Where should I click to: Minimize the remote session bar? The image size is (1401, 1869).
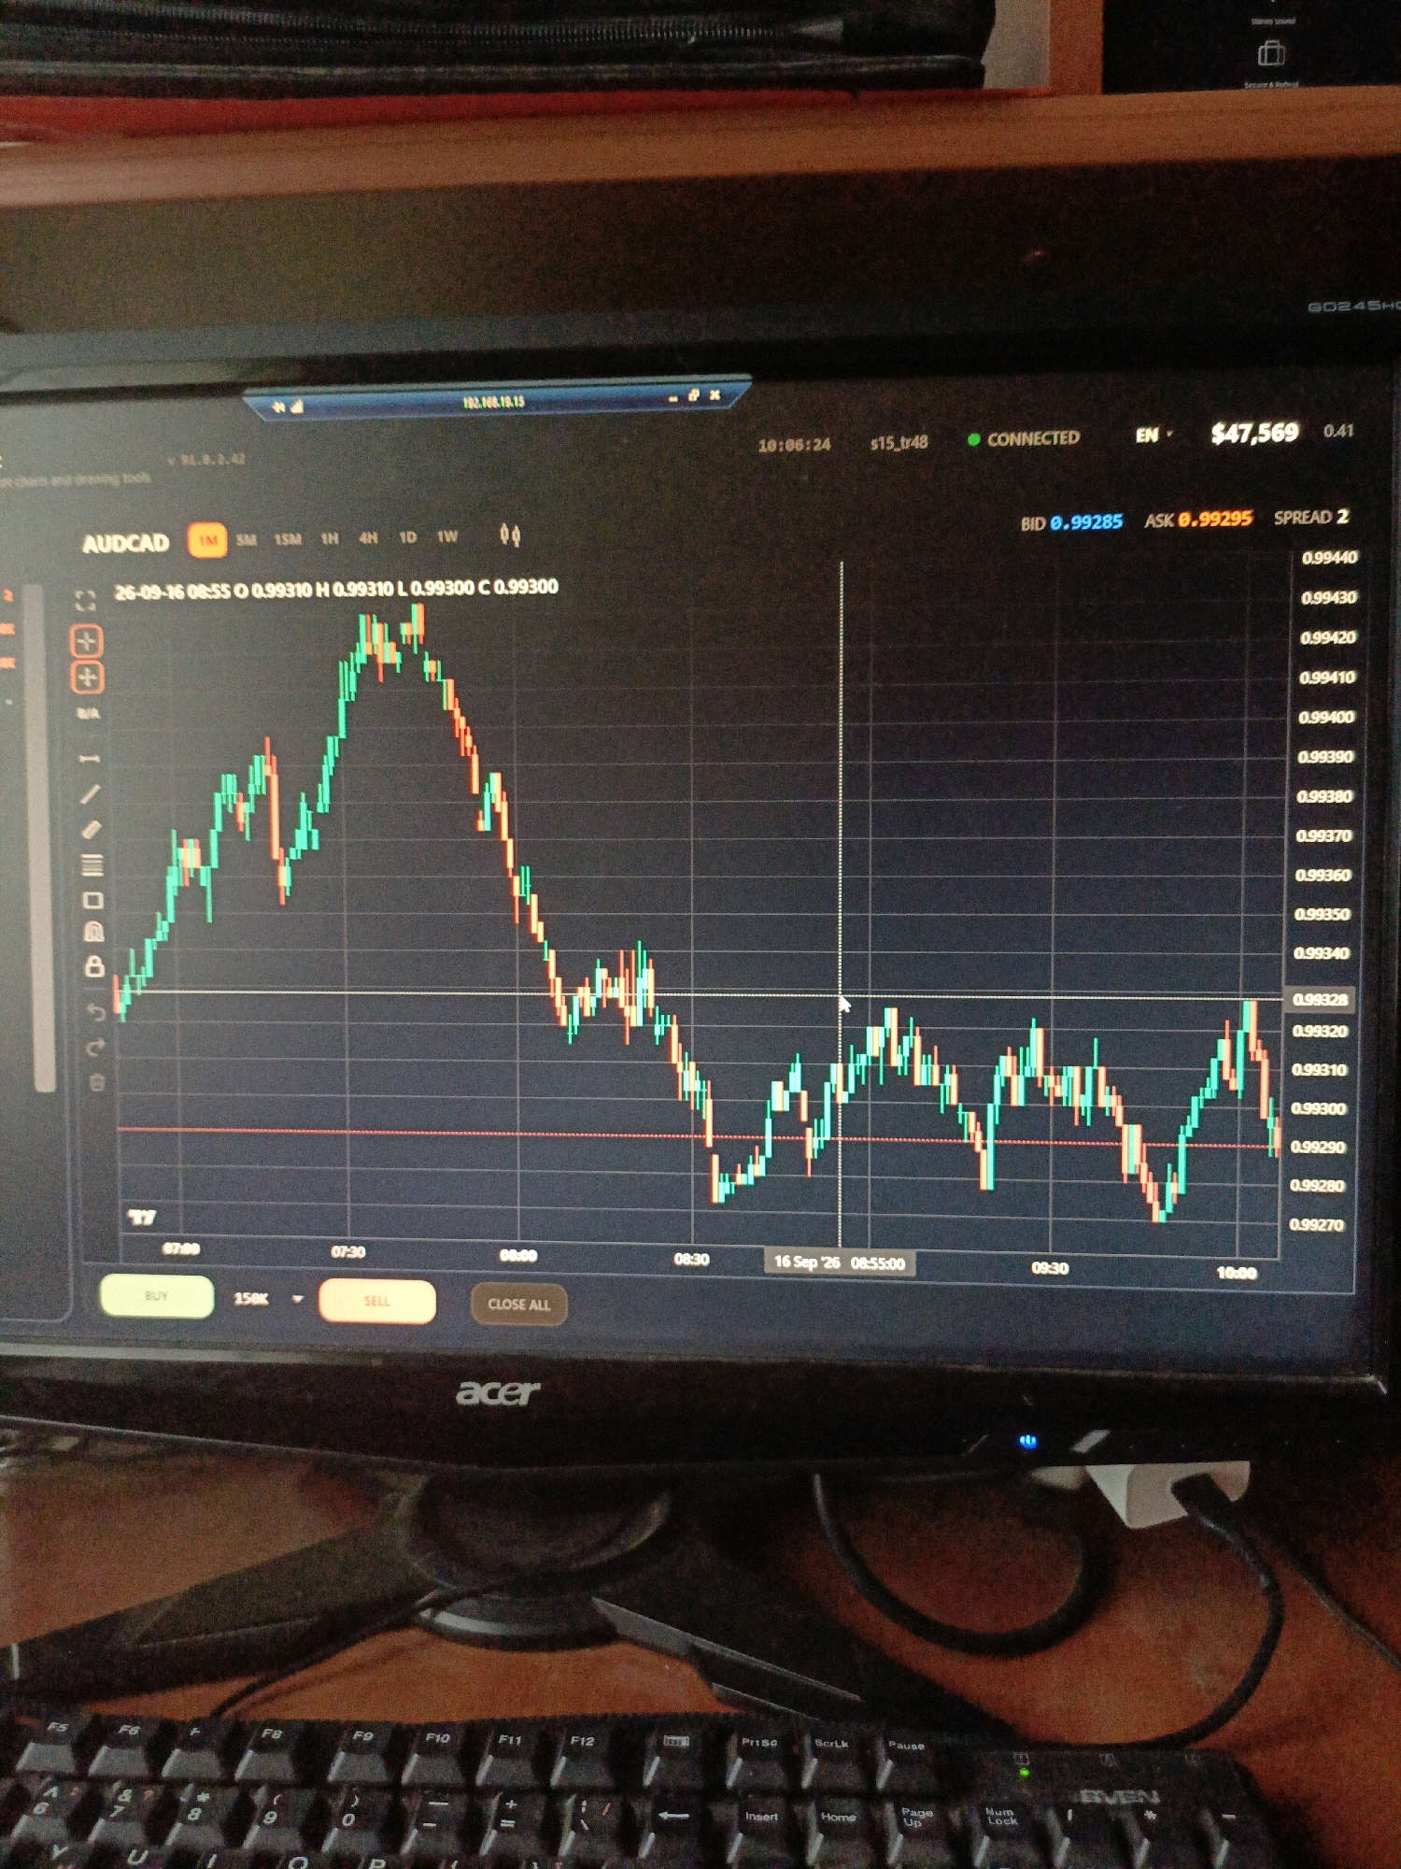pyautogui.click(x=672, y=398)
